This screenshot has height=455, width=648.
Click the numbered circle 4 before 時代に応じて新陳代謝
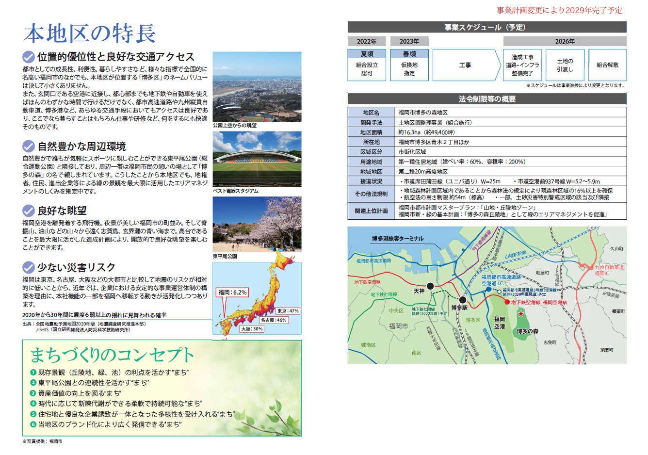[x=33, y=404]
